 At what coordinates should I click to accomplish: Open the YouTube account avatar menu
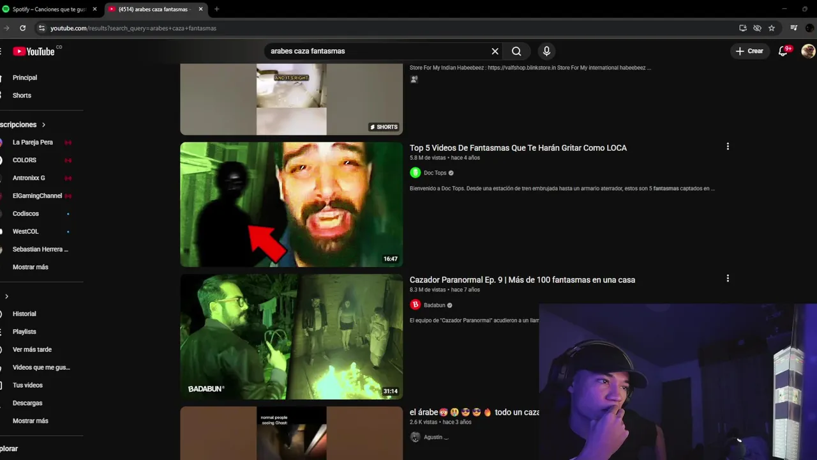[x=808, y=51]
